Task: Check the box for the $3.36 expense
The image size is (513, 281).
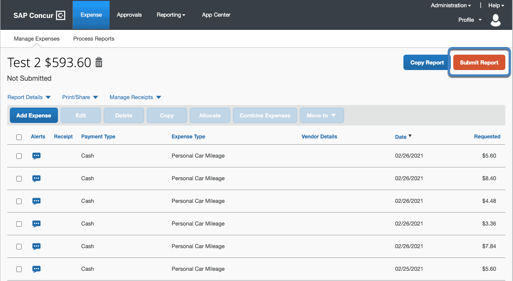Action: click(x=19, y=224)
